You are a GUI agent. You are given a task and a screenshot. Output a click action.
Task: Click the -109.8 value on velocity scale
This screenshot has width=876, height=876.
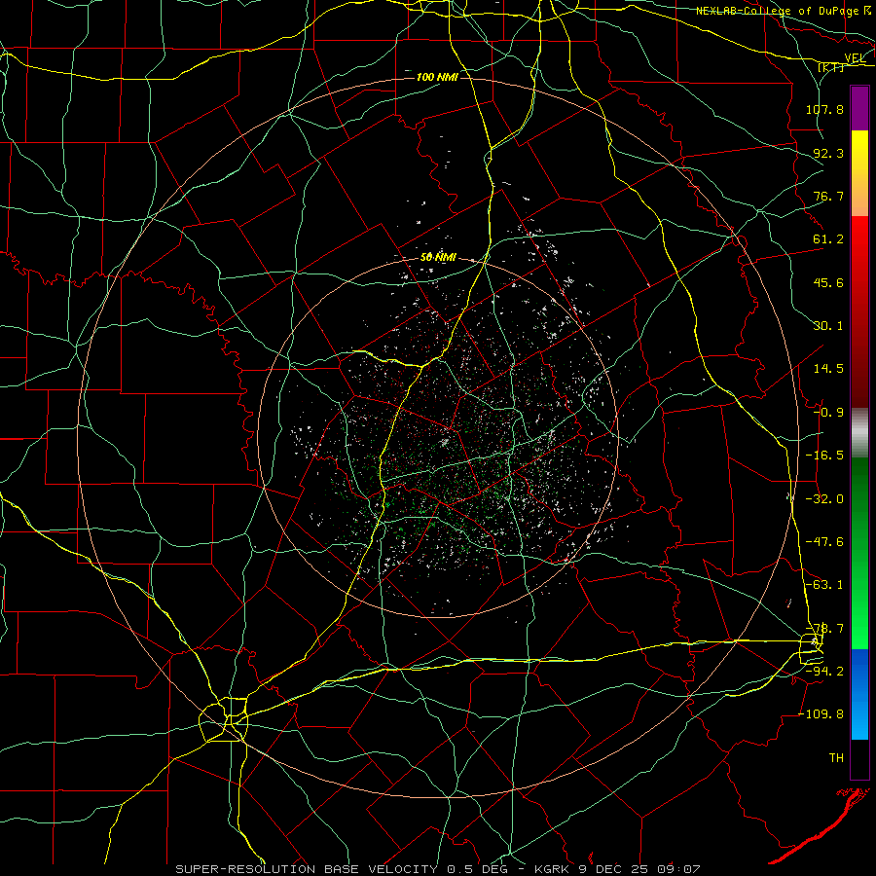821,714
